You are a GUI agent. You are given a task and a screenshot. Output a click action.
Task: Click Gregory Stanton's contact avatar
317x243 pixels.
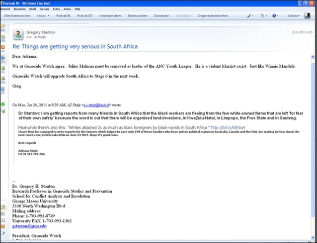tap(18, 35)
